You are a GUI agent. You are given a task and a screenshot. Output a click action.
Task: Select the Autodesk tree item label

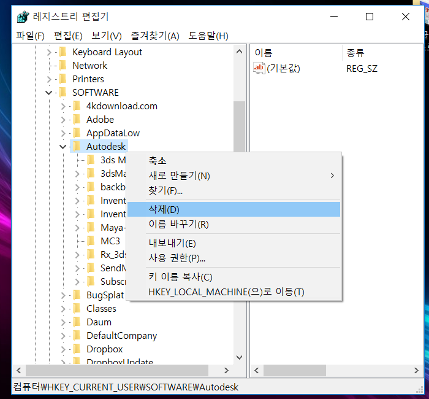click(106, 147)
